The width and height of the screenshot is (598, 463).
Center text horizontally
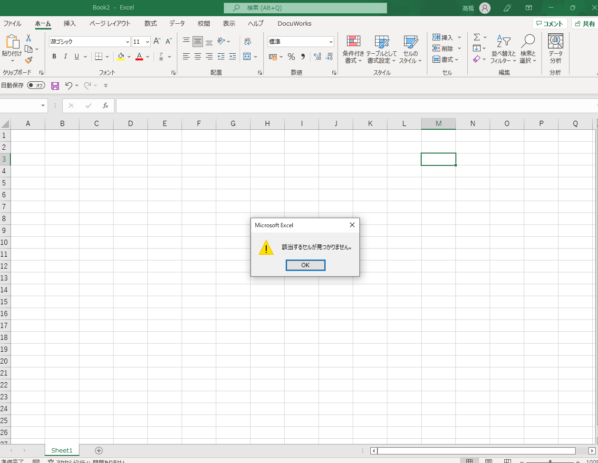tap(198, 57)
